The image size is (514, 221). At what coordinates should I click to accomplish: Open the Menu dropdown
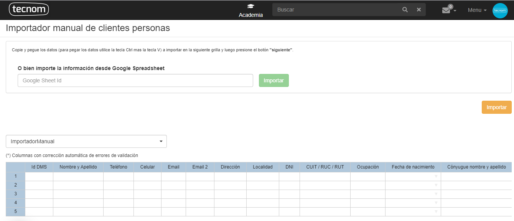tap(477, 10)
